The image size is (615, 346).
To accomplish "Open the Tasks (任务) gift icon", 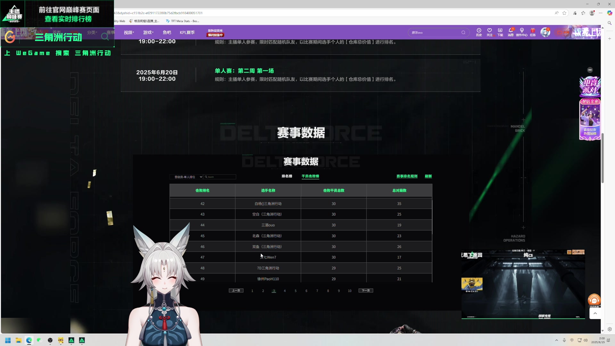I will (533, 32).
